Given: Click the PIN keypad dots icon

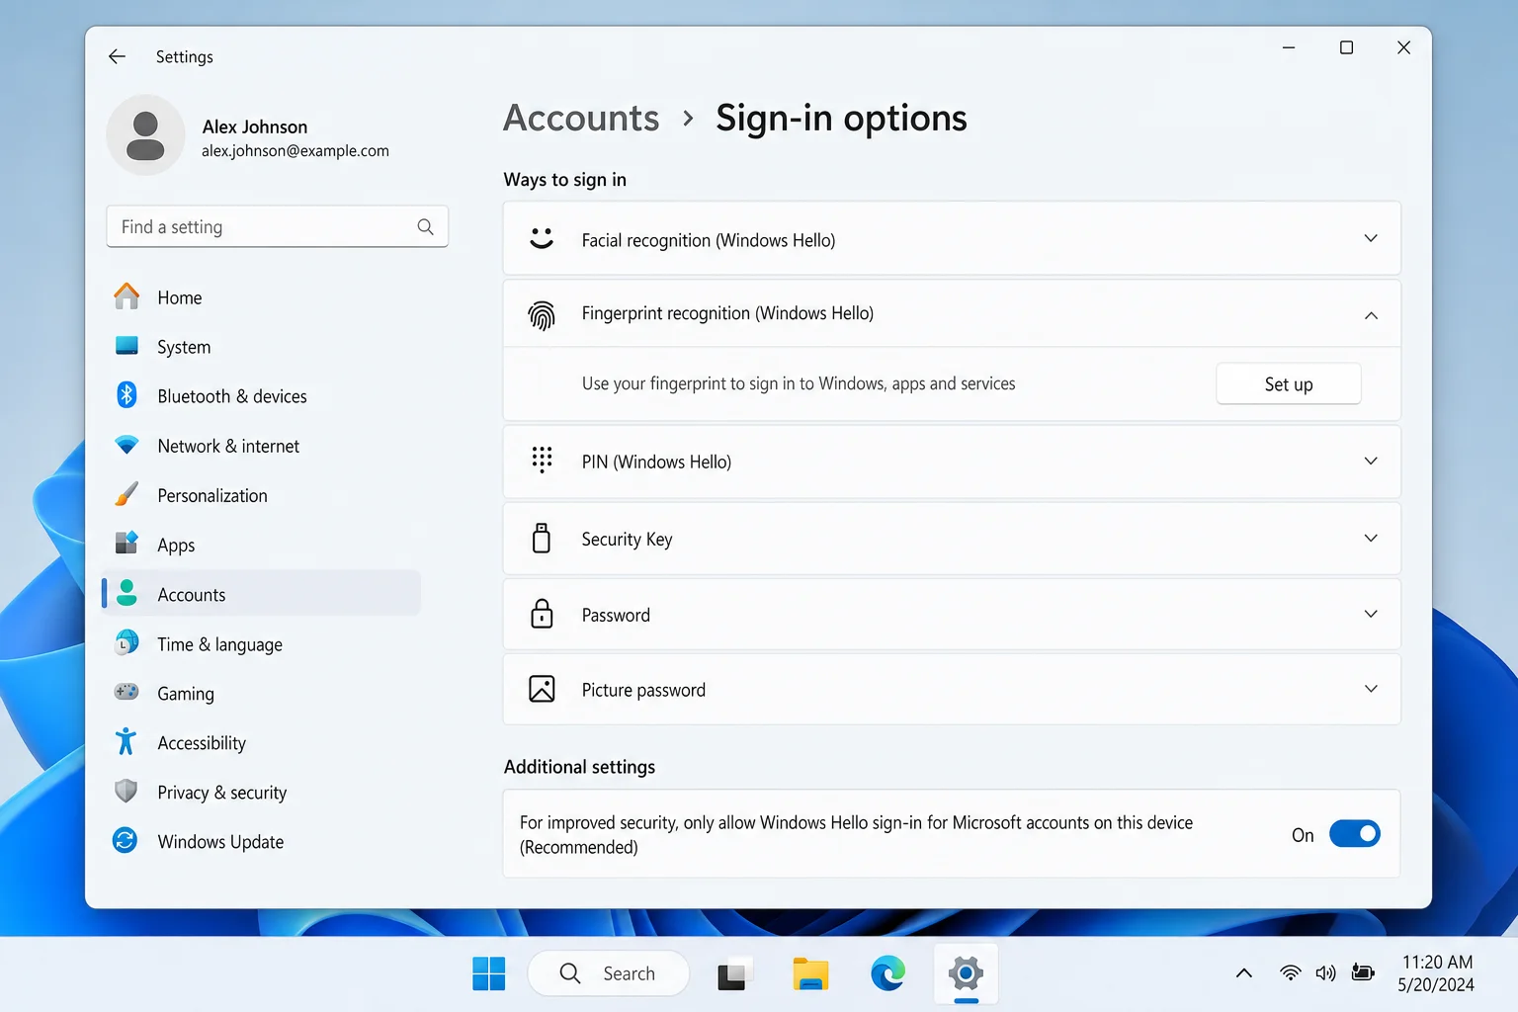Looking at the screenshot, I should (x=542, y=460).
